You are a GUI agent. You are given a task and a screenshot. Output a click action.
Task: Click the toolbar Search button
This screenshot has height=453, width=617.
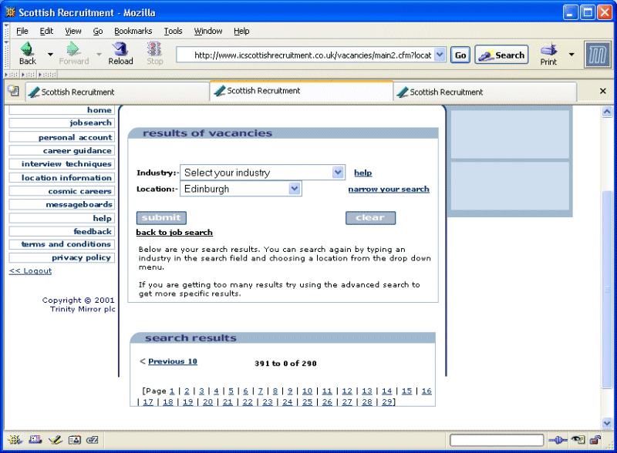(502, 55)
